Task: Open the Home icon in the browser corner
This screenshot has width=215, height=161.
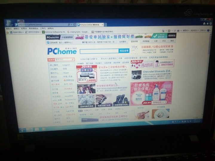Action: (204, 24)
